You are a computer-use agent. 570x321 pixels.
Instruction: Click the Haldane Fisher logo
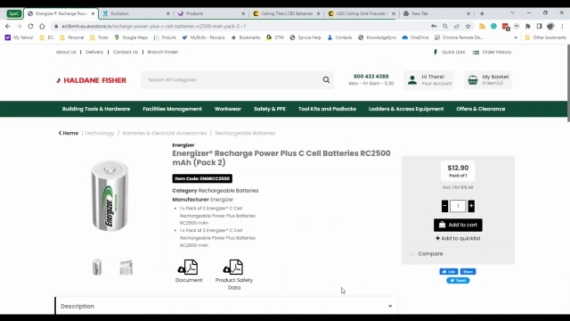(91, 80)
